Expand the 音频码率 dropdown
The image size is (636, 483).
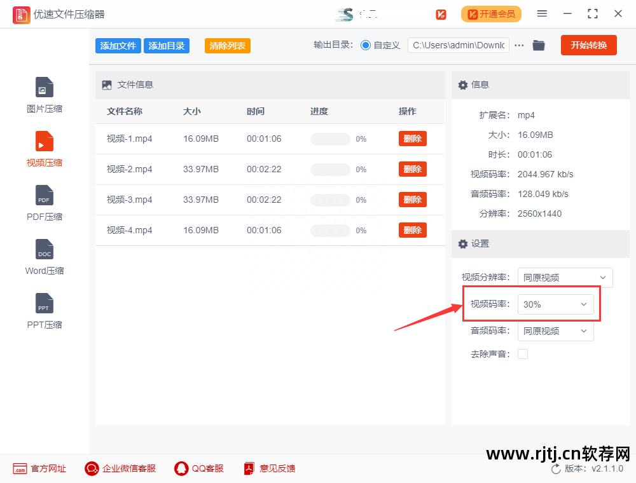click(x=555, y=331)
